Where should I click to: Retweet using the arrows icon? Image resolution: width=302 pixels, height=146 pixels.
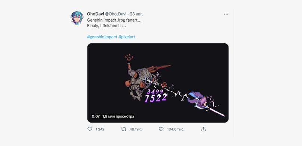pos(123,129)
